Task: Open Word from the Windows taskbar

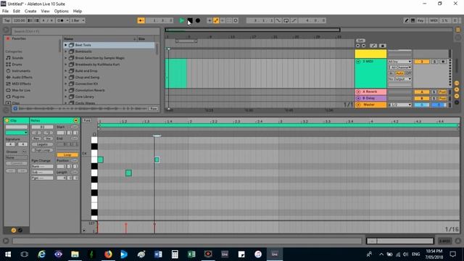Action: (158, 254)
